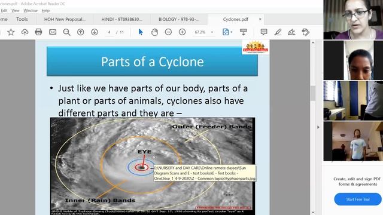Open the Help menu
The width and height of the screenshot is (383, 215).
[45, 11]
